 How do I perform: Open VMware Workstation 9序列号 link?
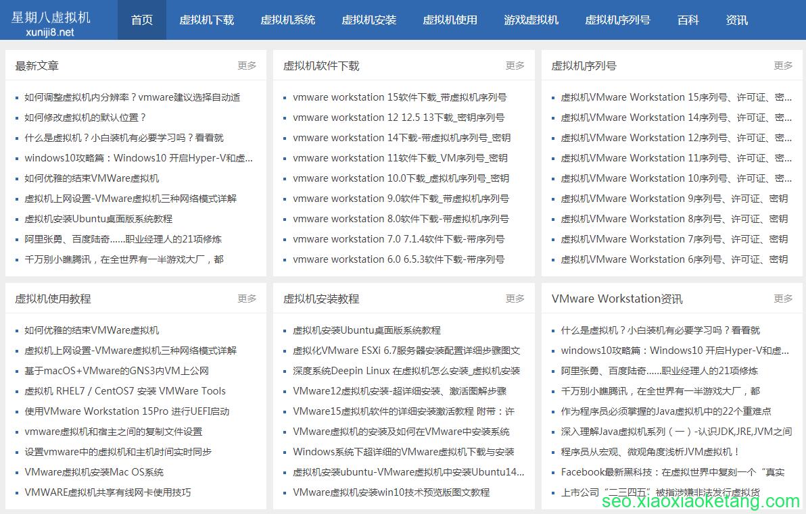(x=674, y=199)
